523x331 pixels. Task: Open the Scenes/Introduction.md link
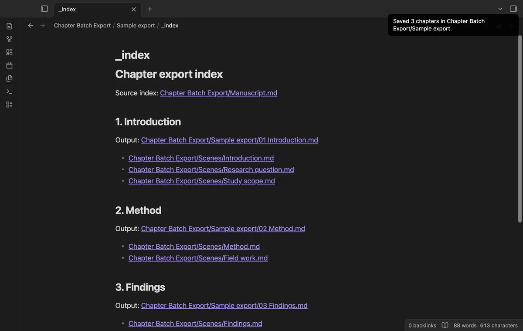click(201, 158)
